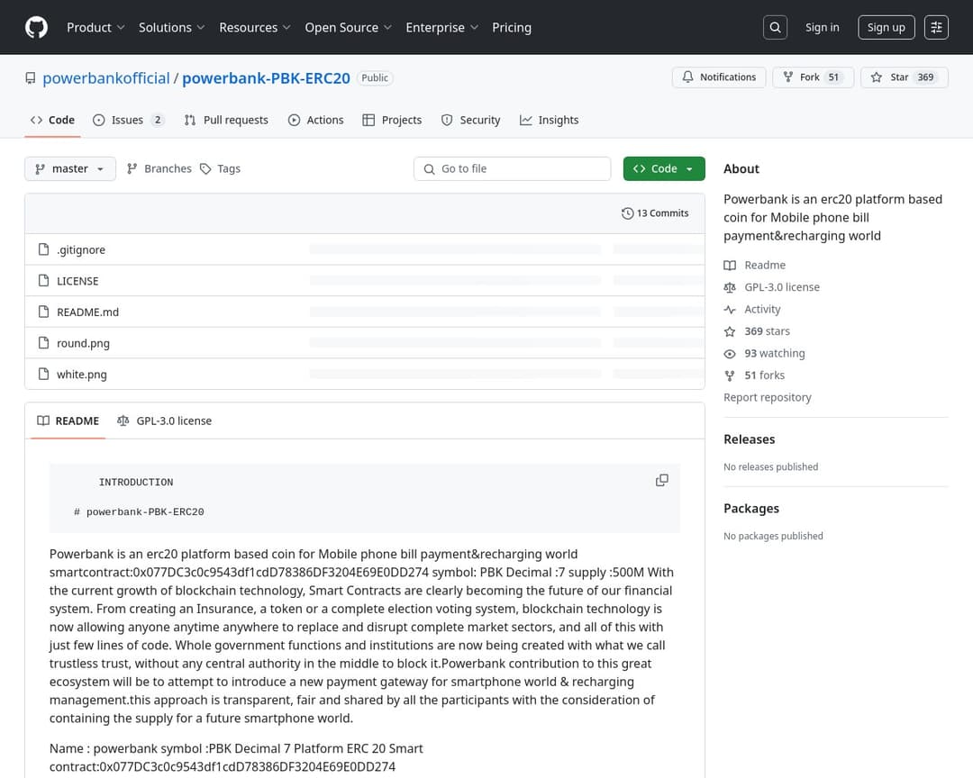Click the round.png file icon
The width and height of the screenshot is (973, 778).
[x=43, y=342]
